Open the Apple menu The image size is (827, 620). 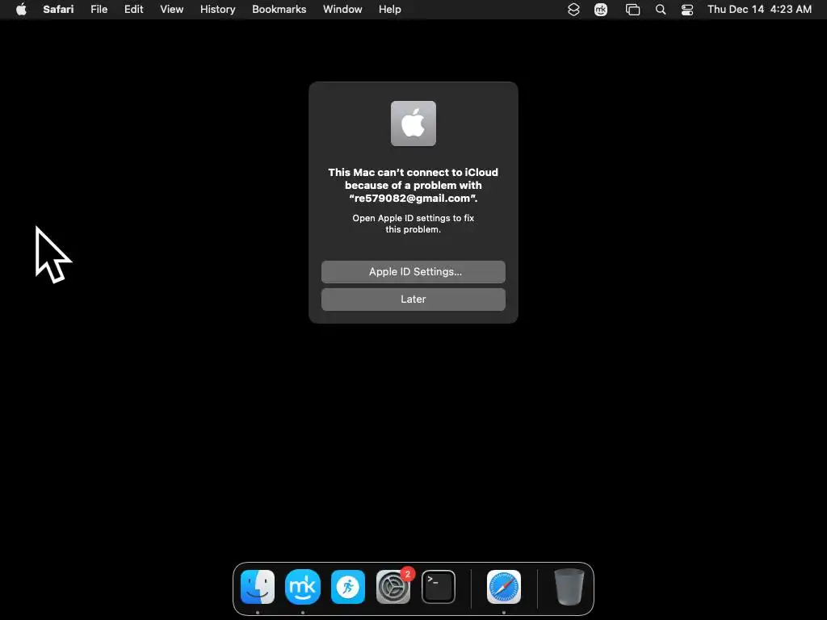pos(21,9)
